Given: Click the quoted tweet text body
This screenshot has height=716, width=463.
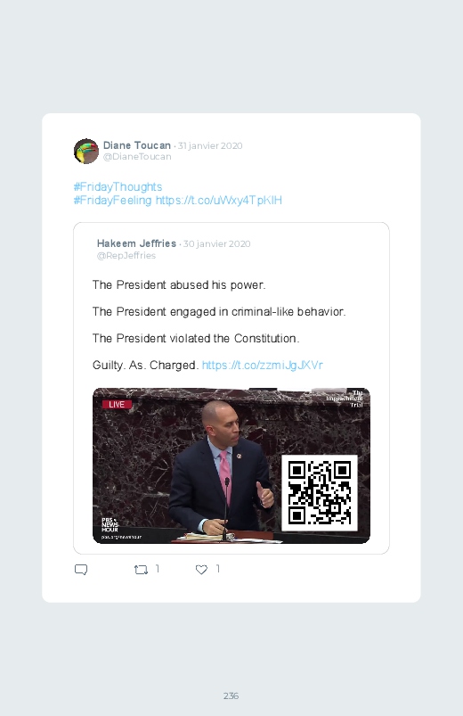Looking at the screenshot, I should coord(219,325).
